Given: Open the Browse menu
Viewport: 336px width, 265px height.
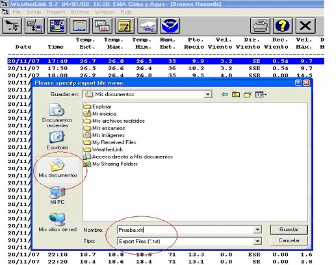Looking at the screenshot, I should [x=80, y=12].
